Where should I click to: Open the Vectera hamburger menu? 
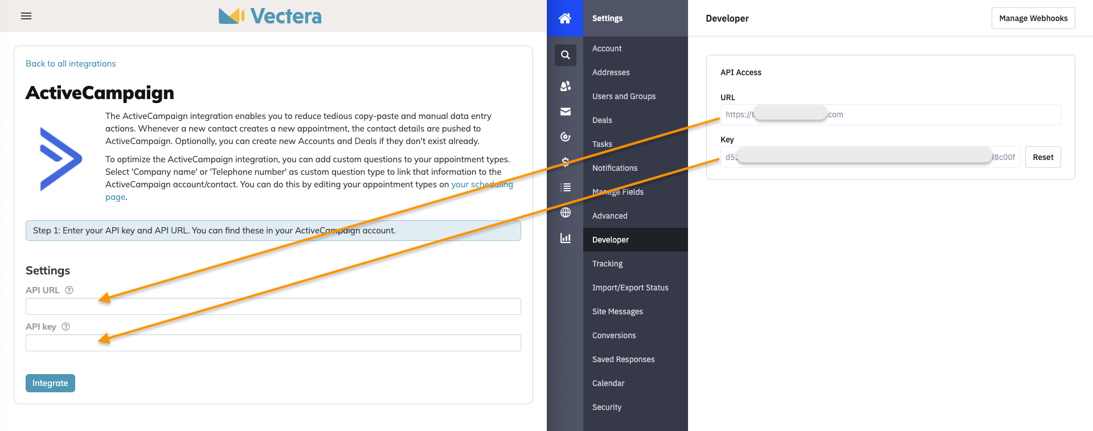(x=26, y=16)
